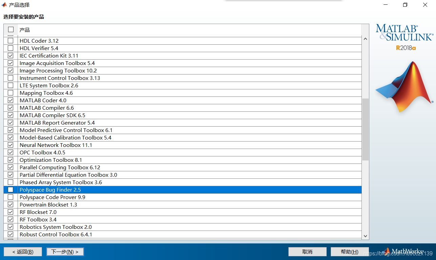
Task: Uncheck IEC Certification Kit 3.11
Action: [10, 56]
